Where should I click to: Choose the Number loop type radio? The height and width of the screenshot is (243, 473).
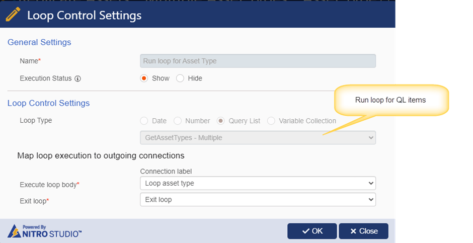(177, 121)
